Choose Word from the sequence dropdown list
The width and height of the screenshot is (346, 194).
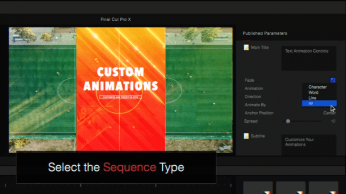[314, 93]
